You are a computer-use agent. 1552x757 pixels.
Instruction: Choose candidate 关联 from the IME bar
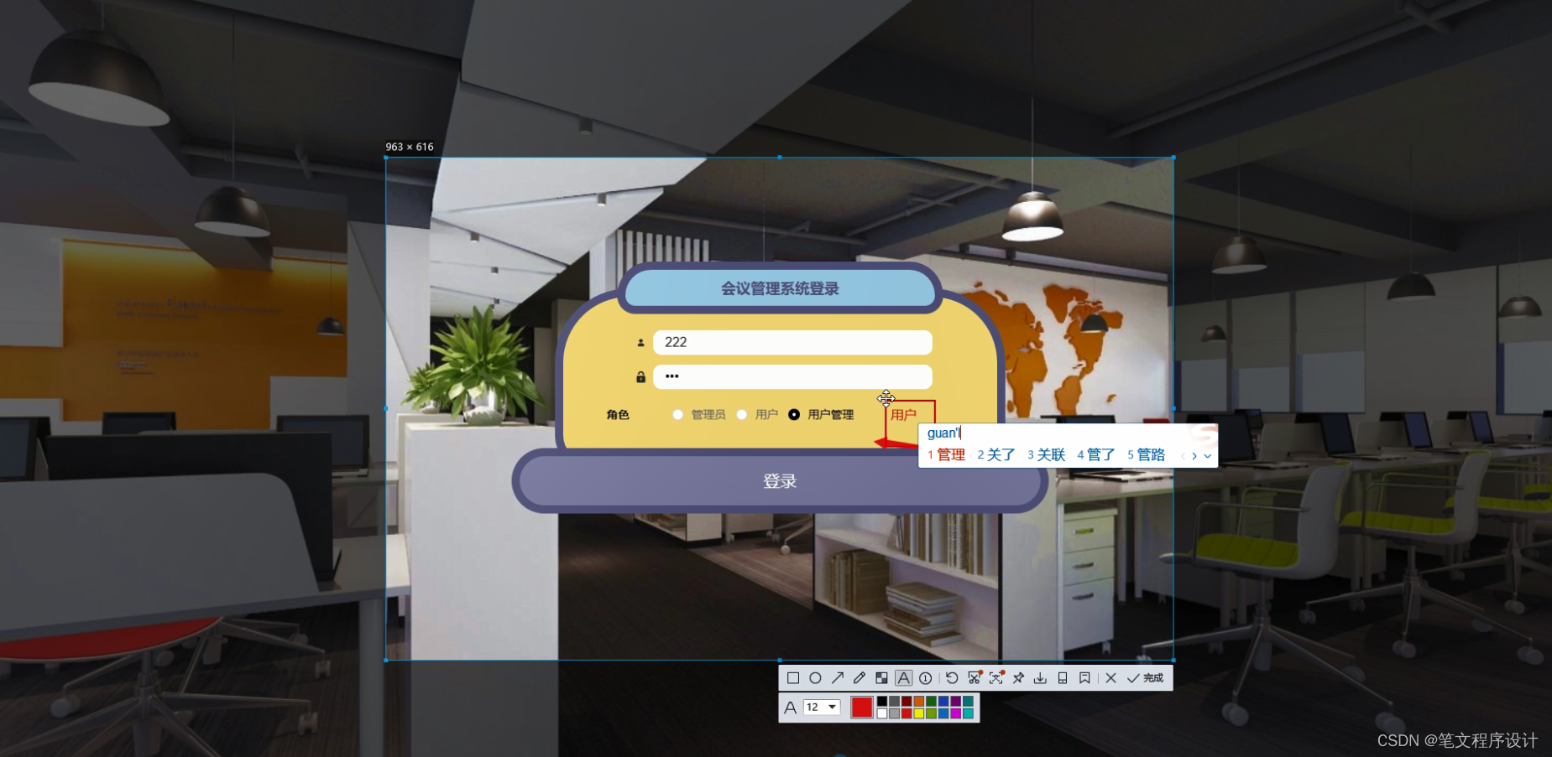point(1052,454)
